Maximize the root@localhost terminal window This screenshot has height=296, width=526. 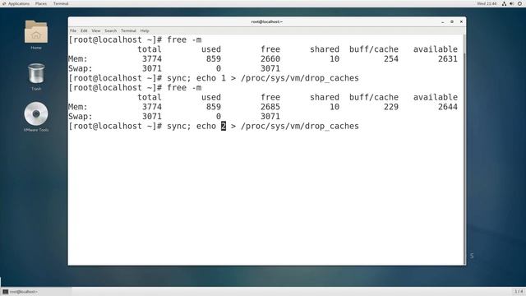pos(452,22)
